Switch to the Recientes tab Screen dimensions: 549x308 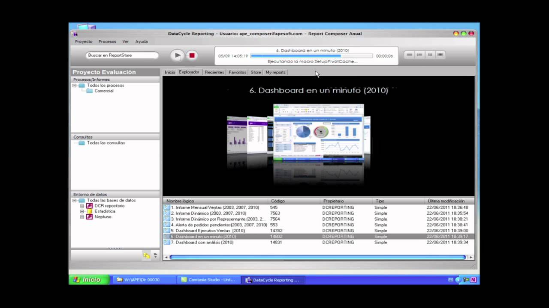(x=214, y=72)
